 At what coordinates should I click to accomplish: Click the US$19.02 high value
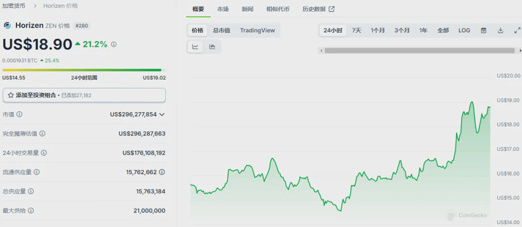[x=154, y=78]
